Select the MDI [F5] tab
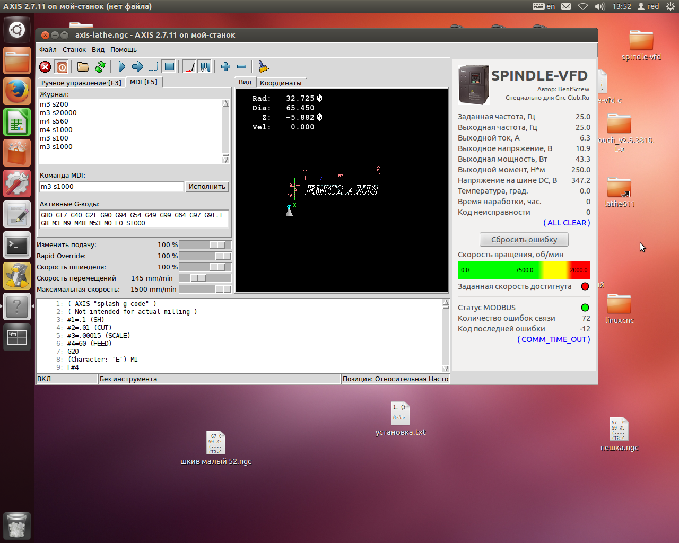This screenshot has width=679, height=543. [x=144, y=82]
